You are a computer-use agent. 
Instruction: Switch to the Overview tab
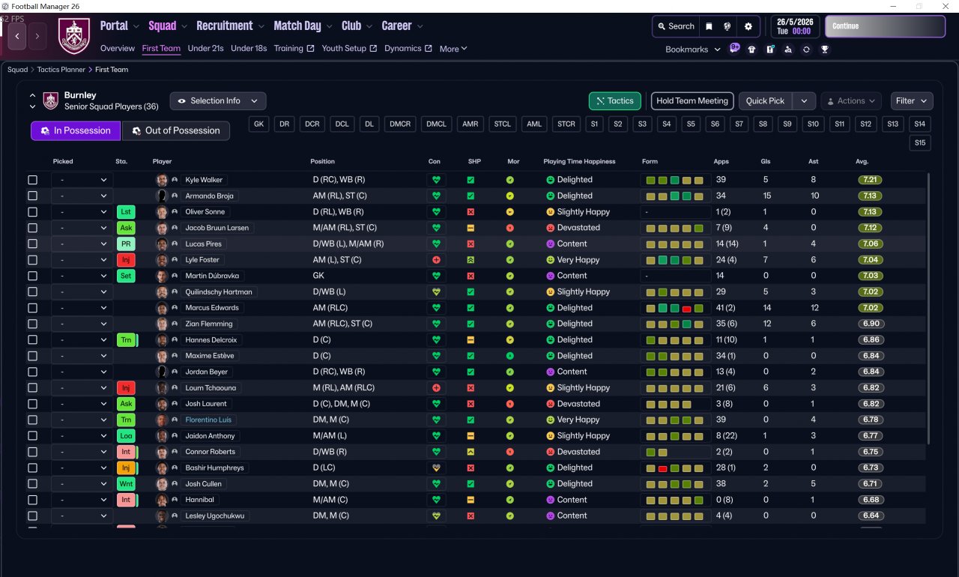tap(118, 49)
